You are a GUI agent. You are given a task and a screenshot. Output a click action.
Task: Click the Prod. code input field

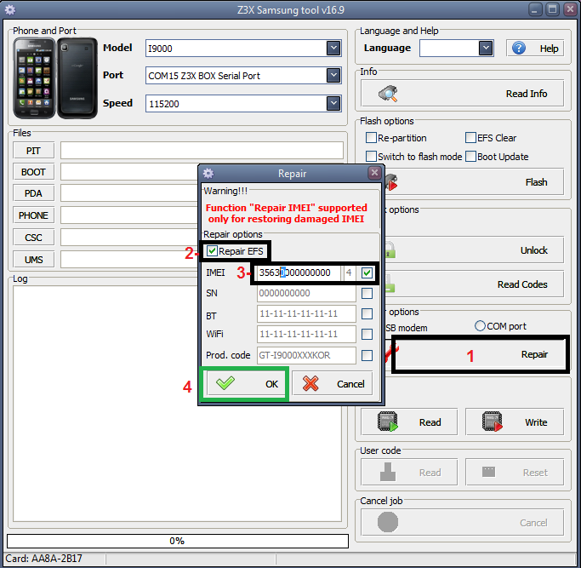click(306, 355)
